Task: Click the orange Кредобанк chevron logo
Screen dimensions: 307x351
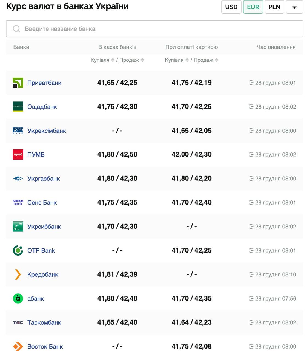Action: [18, 274]
